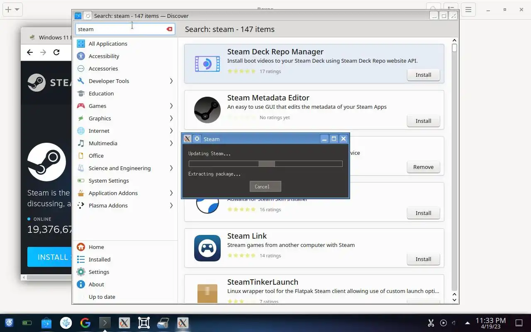
Task: Click the Updating Steam progress bar
Action: 265,164
